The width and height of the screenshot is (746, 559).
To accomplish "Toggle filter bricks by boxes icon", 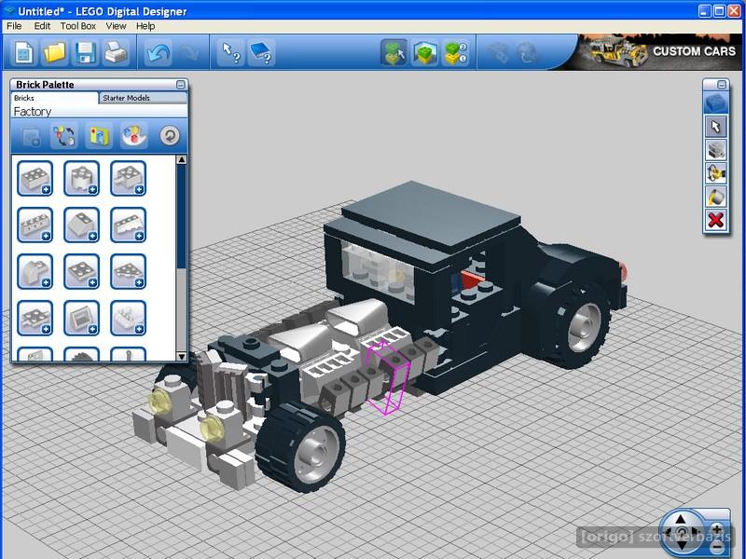I will click(x=100, y=136).
